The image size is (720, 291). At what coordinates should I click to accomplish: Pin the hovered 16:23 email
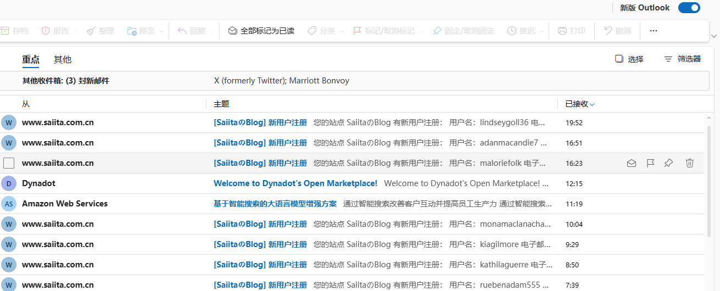668,163
